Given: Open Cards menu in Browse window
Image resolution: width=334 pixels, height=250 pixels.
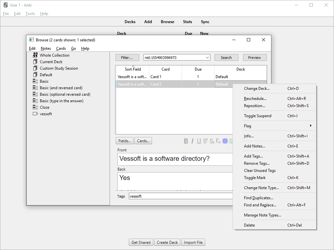Looking at the screenshot, I should pyautogui.click(x=61, y=49).
